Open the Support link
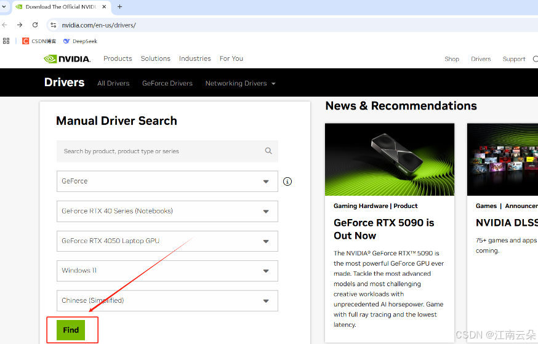Viewport: 538px width, 344px height. point(513,59)
